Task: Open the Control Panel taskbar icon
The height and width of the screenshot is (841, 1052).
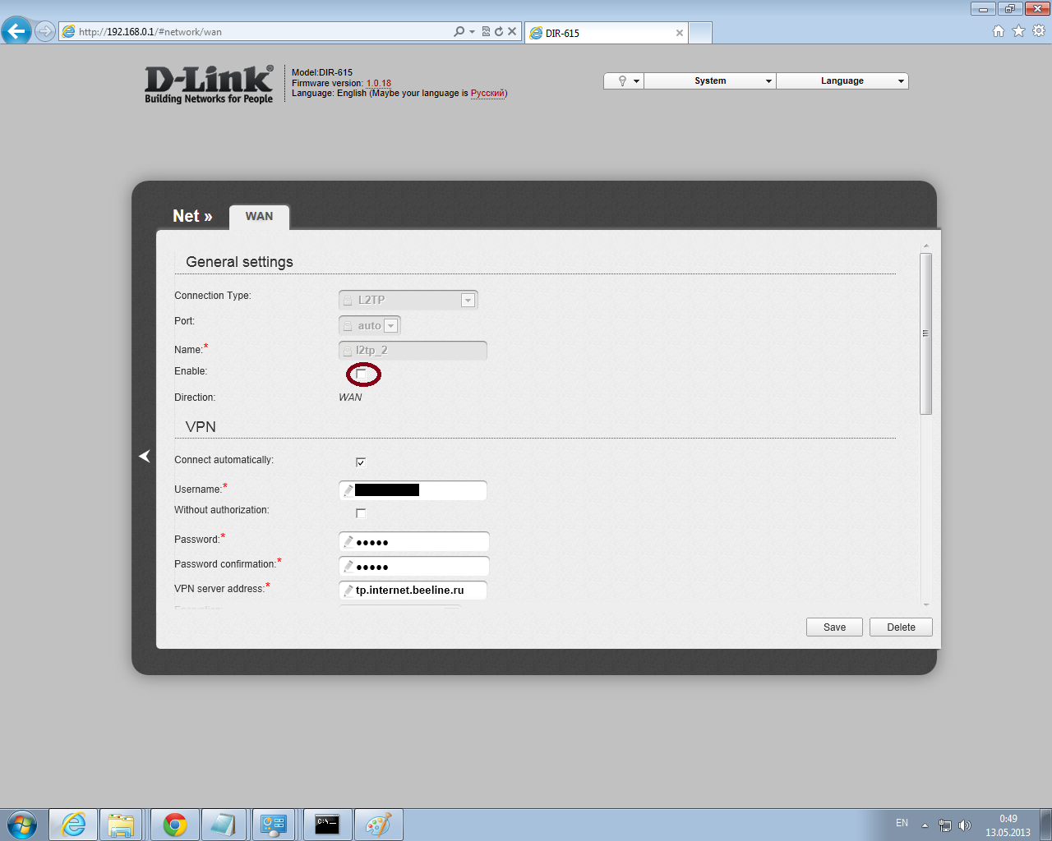Action: tap(274, 825)
